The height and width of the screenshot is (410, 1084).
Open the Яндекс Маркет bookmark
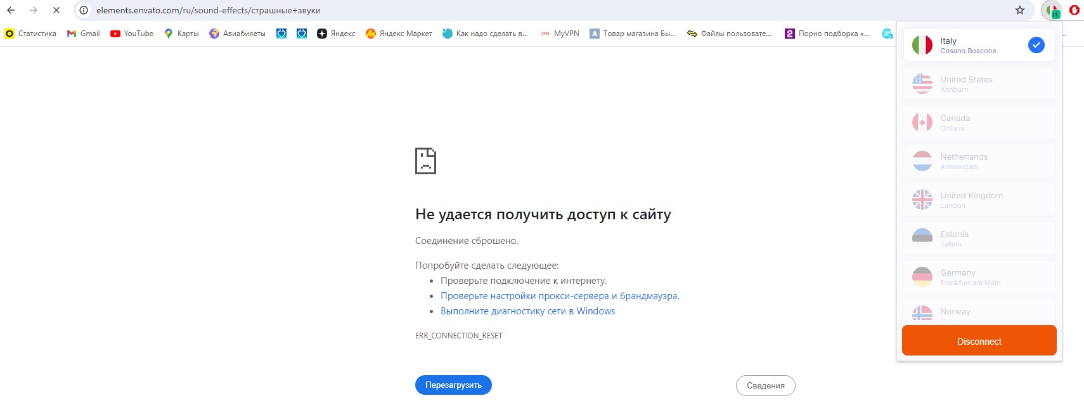399,34
